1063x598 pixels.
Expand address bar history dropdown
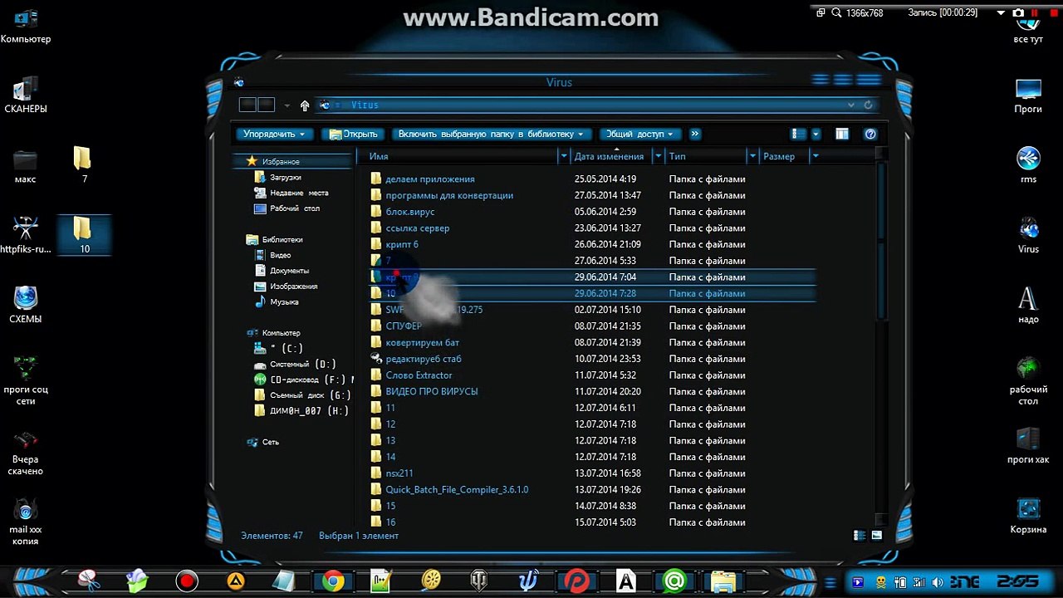pos(851,105)
